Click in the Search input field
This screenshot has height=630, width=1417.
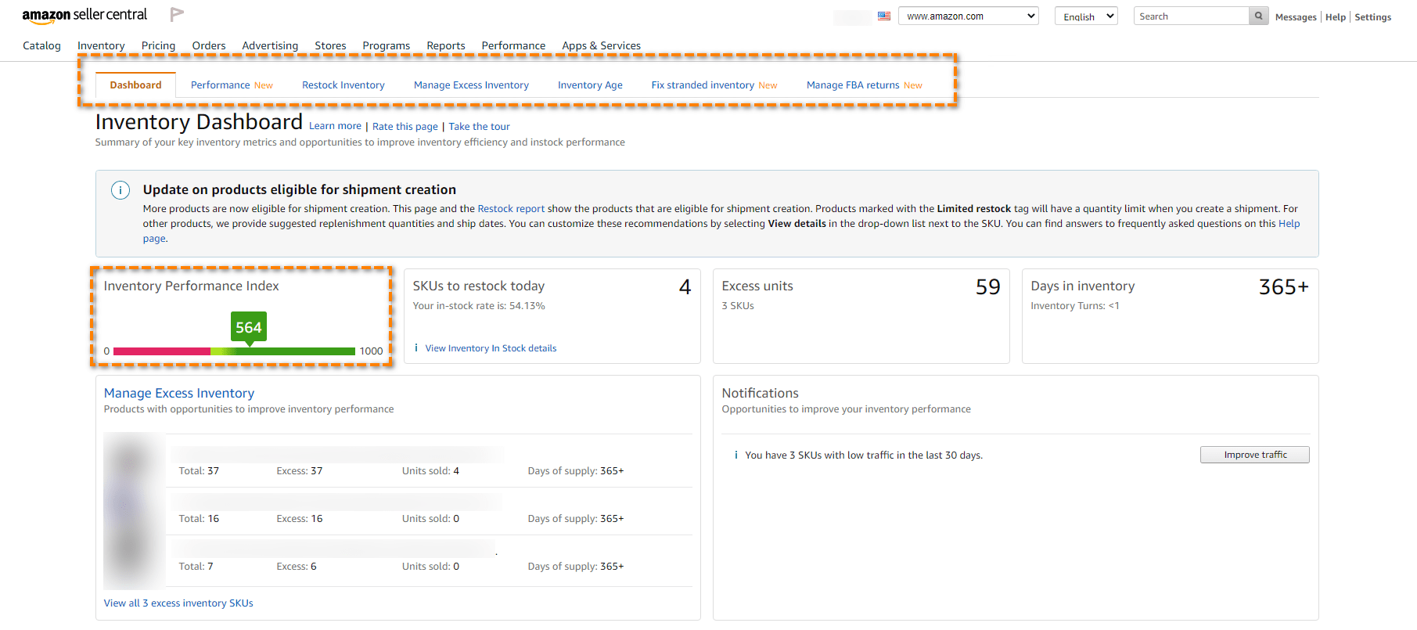tap(1191, 16)
